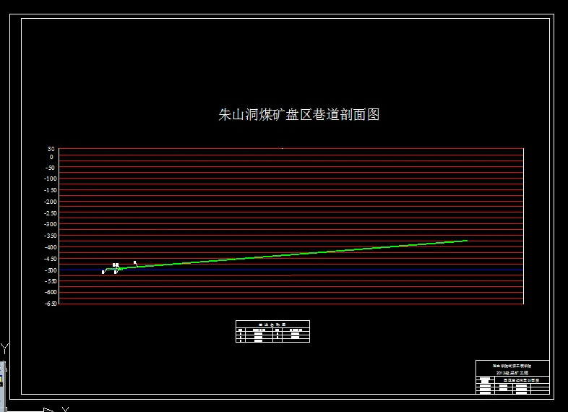Click the -250 elevation label
This screenshot has height=412, width=568.
point(51,213)
